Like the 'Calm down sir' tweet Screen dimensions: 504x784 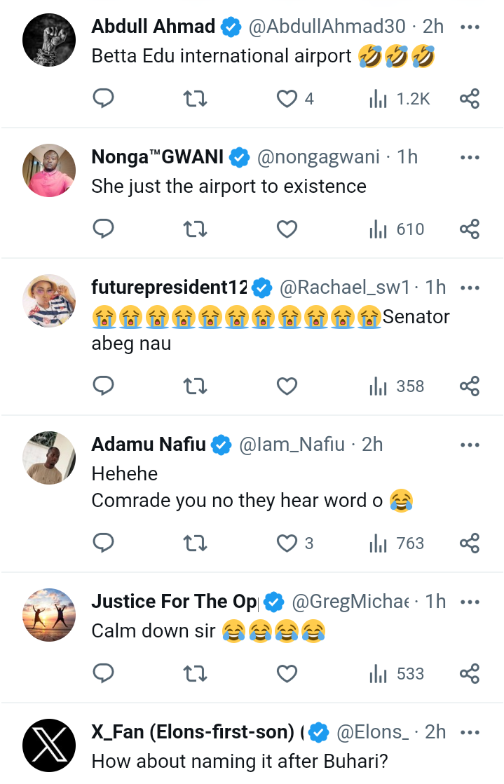[287, 674]
